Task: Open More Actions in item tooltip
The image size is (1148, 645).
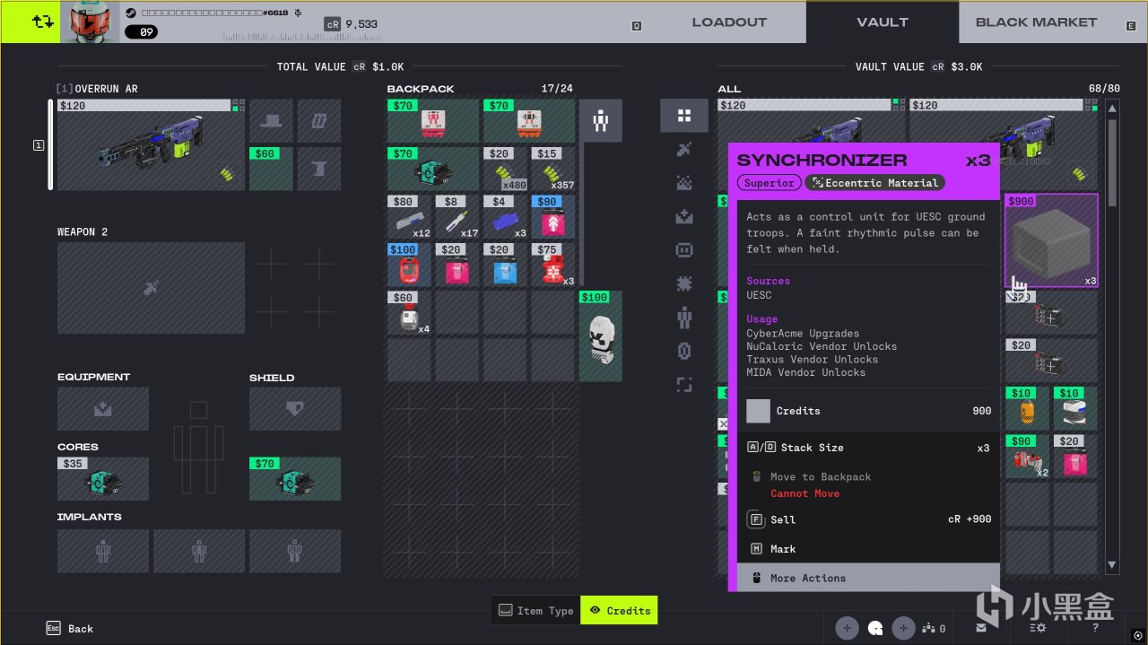Action: 868,578
